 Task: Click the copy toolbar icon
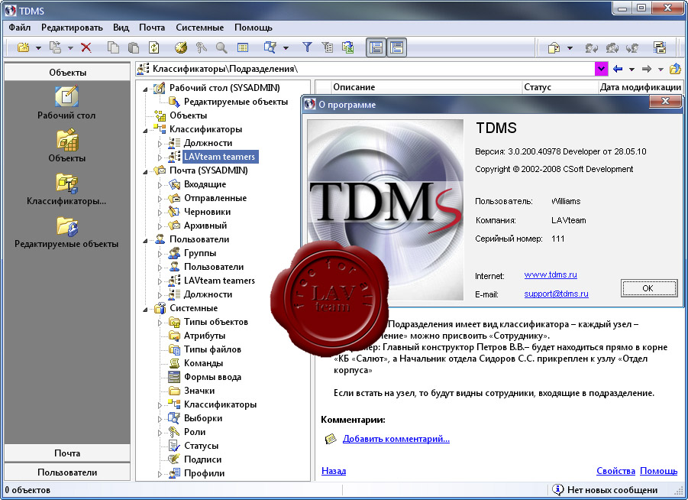[x=113, y=47]
